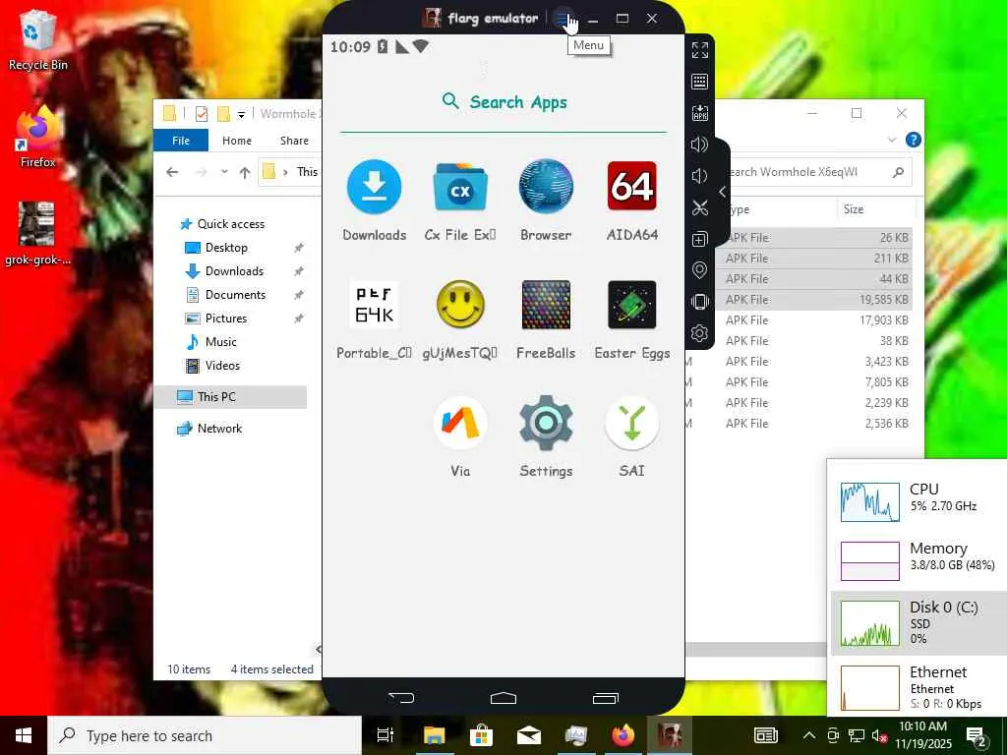Launch SAI installer app
Screen dimensions: 1007x755
(632, 423)
